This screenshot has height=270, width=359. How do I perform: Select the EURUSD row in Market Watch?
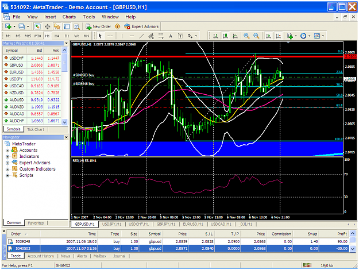(32, 72)
